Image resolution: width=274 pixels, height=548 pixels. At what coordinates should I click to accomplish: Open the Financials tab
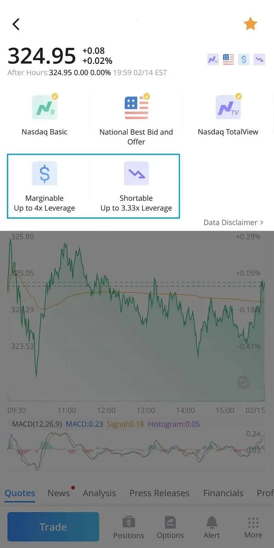tap(223, 492)
